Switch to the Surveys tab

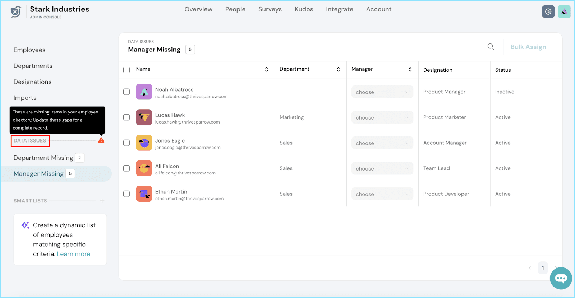tap(270, 9)
